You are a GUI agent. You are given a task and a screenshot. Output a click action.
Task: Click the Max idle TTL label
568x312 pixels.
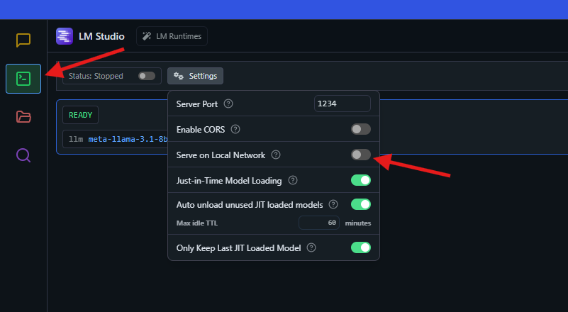pyautogui.click(x=197, y=223)
